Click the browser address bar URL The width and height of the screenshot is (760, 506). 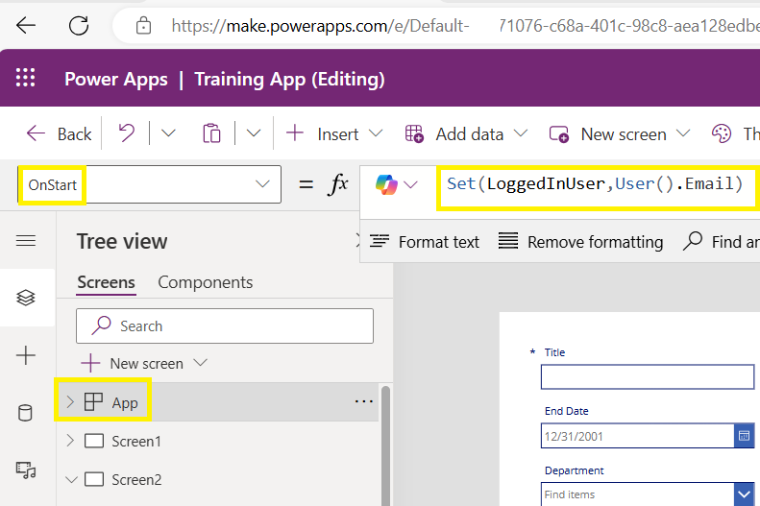(x=465, y=26)
